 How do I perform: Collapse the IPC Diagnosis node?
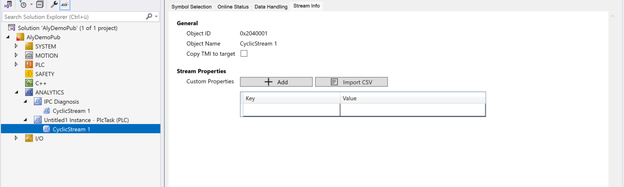pyautogui.click(x=26, y=102)
